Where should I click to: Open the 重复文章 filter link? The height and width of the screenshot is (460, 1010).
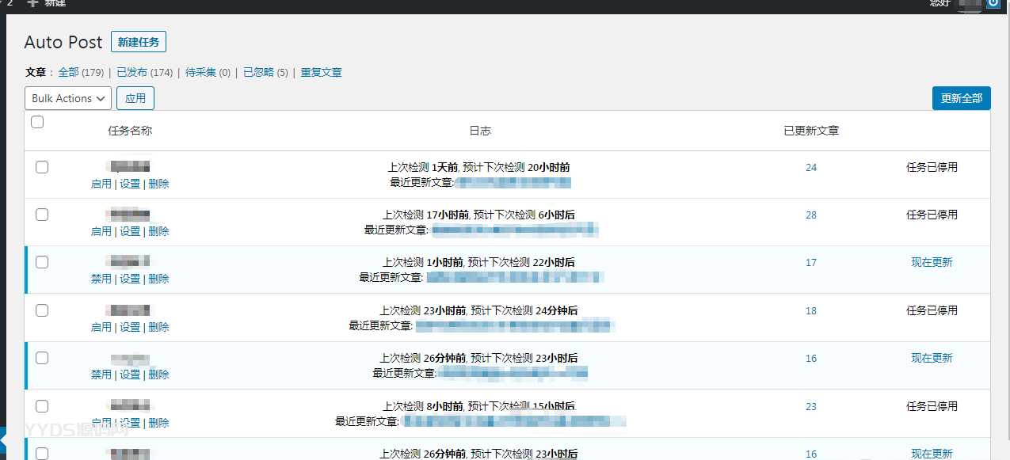(x=321, y=72)
